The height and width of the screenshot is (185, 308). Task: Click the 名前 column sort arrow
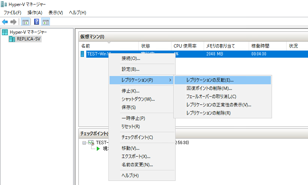109,43
